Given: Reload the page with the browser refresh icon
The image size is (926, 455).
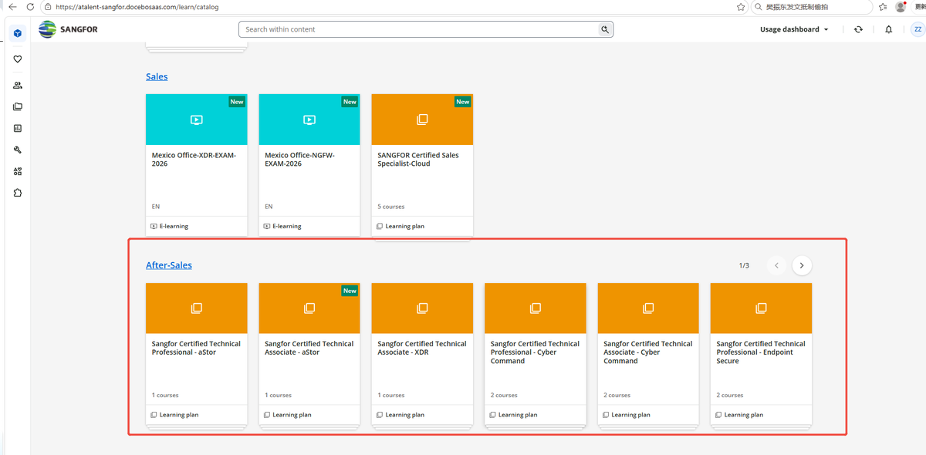Looking at the screenshot, I should pos(30,7).
